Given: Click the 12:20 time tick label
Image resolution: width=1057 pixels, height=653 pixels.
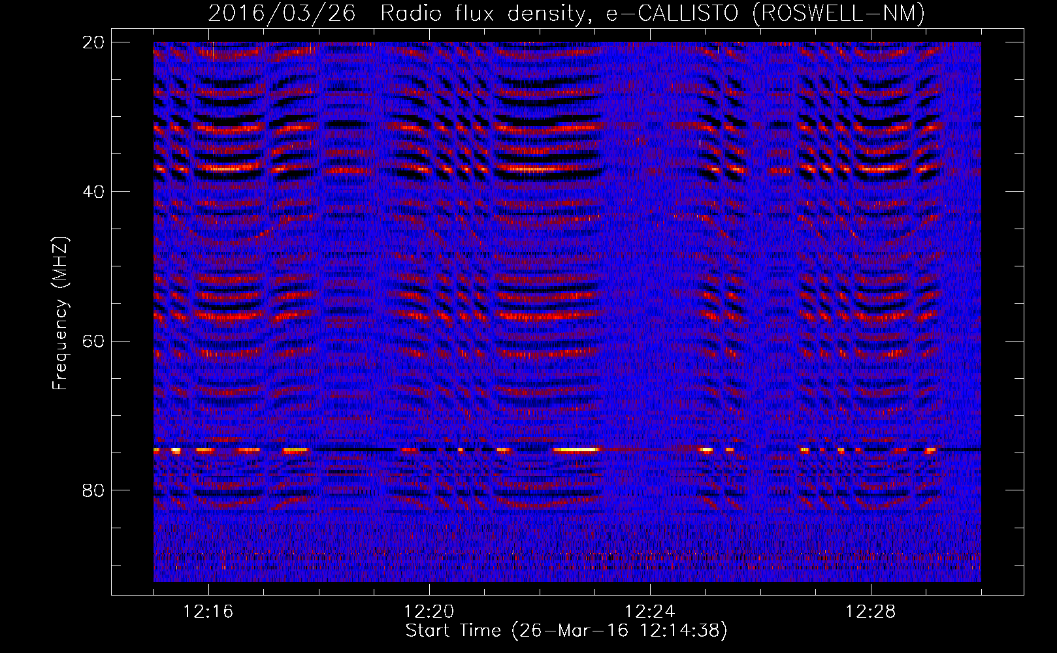Looking at the screenshot, I should (429, 612).
